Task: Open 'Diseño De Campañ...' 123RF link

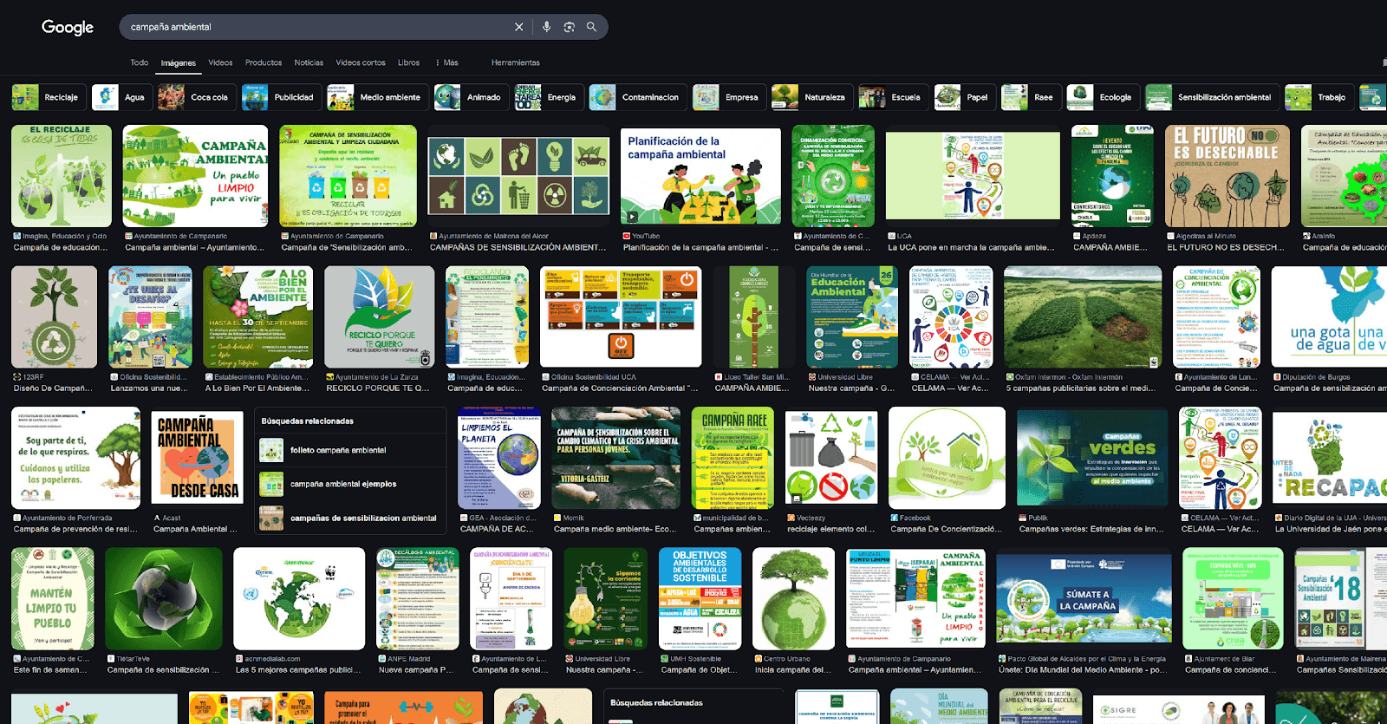Action: [52, 388]
